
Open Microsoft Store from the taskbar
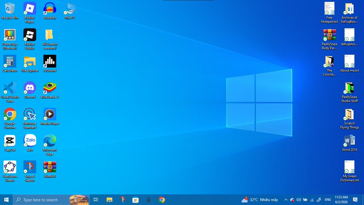[x=136, y=200]
